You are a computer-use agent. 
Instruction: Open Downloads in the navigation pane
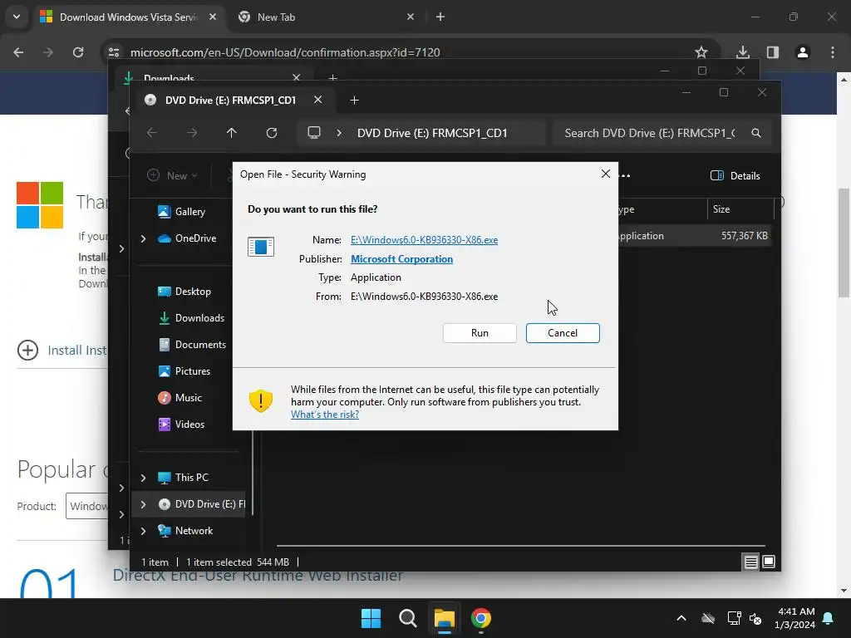(x=191, y=318)
